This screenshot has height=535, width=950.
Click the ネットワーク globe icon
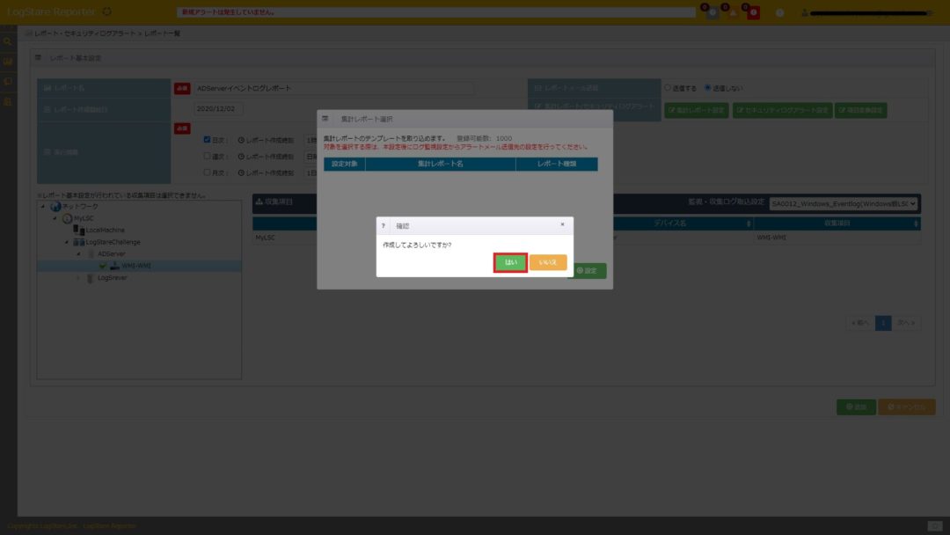tap(55, 207)
